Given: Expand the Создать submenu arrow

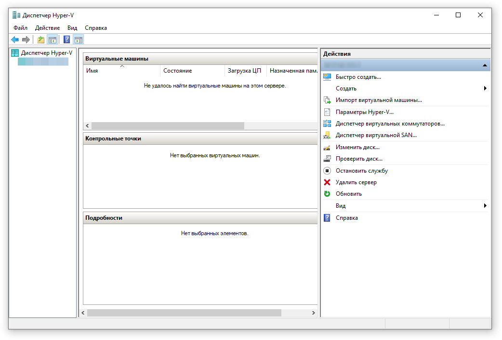Looking at the screenshot, I should coord(485,88).
